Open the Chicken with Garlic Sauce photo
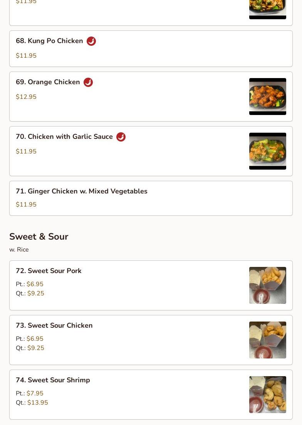The width and height of the screenshot is (302, 425). [267, 151]
